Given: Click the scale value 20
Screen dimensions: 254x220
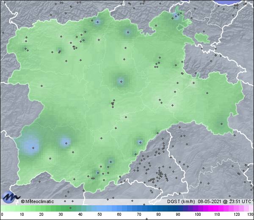Looking at the screenshot, I should [x=41, y=215].
